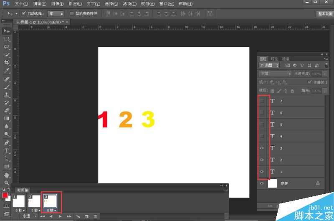This screenshot has width=334, height=221.
Task: Open the 正常 blend mode dropdown
Action: [275, 74]
